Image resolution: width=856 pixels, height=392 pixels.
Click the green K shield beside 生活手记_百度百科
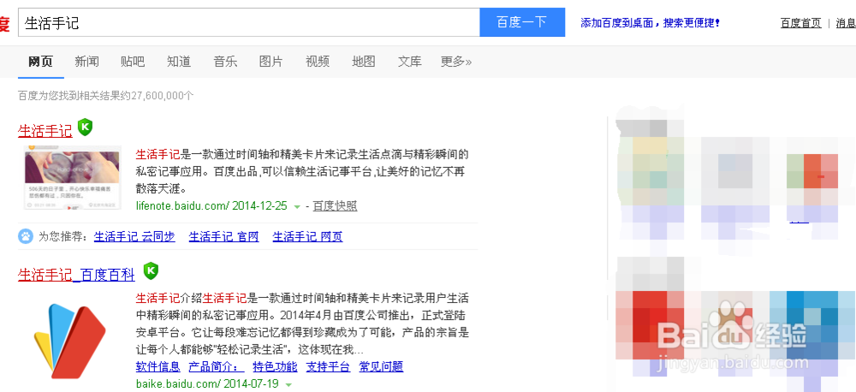point(151,270)
